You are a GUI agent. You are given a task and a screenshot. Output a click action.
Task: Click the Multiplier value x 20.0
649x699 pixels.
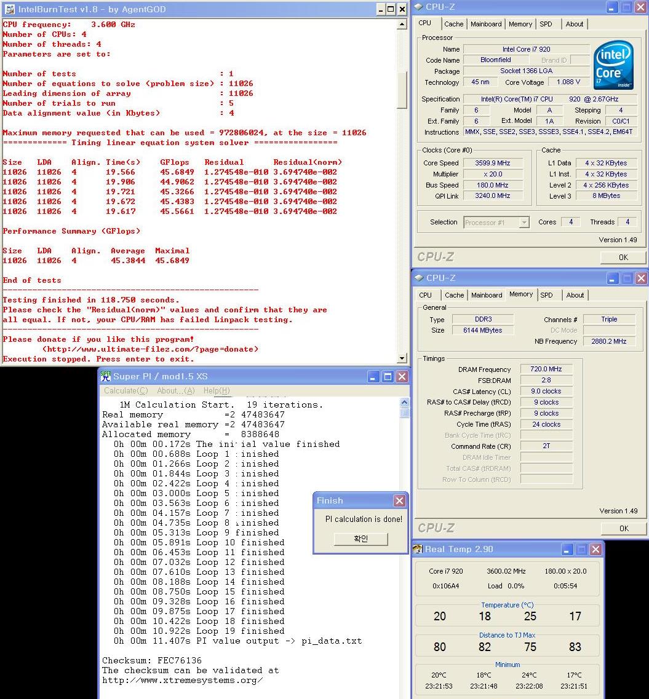click(492, 174)
